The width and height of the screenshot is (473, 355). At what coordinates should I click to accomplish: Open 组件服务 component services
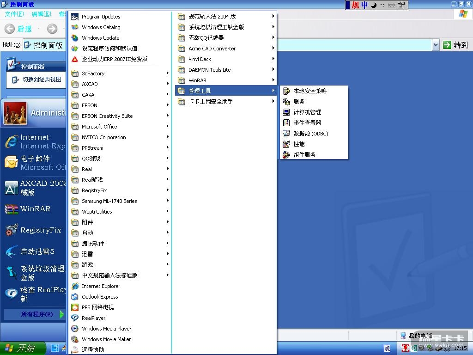pos(314,154)
